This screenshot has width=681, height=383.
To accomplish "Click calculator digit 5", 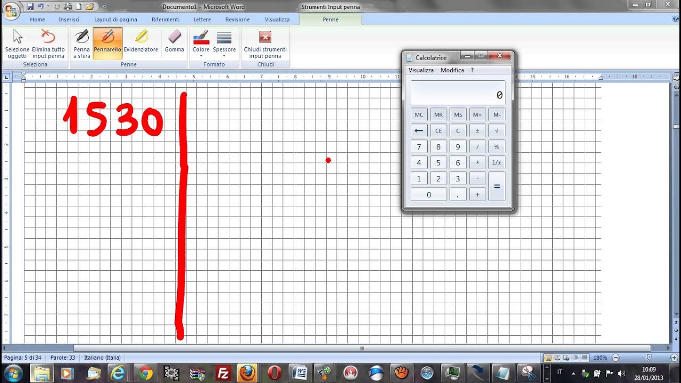I will [x=438, y=163].
